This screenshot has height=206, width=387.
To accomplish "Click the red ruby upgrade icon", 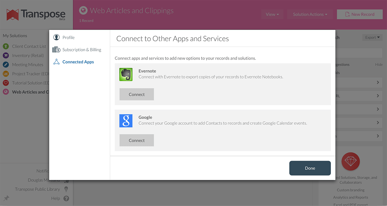I will pyautogui.click(x=351, y=161).
